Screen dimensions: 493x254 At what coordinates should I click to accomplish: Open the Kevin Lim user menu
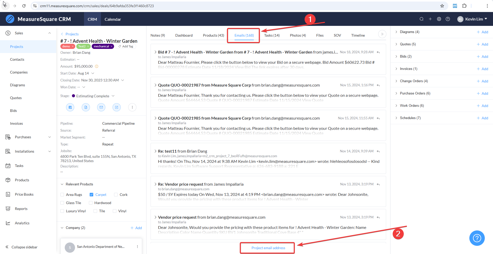pos(472,19)
